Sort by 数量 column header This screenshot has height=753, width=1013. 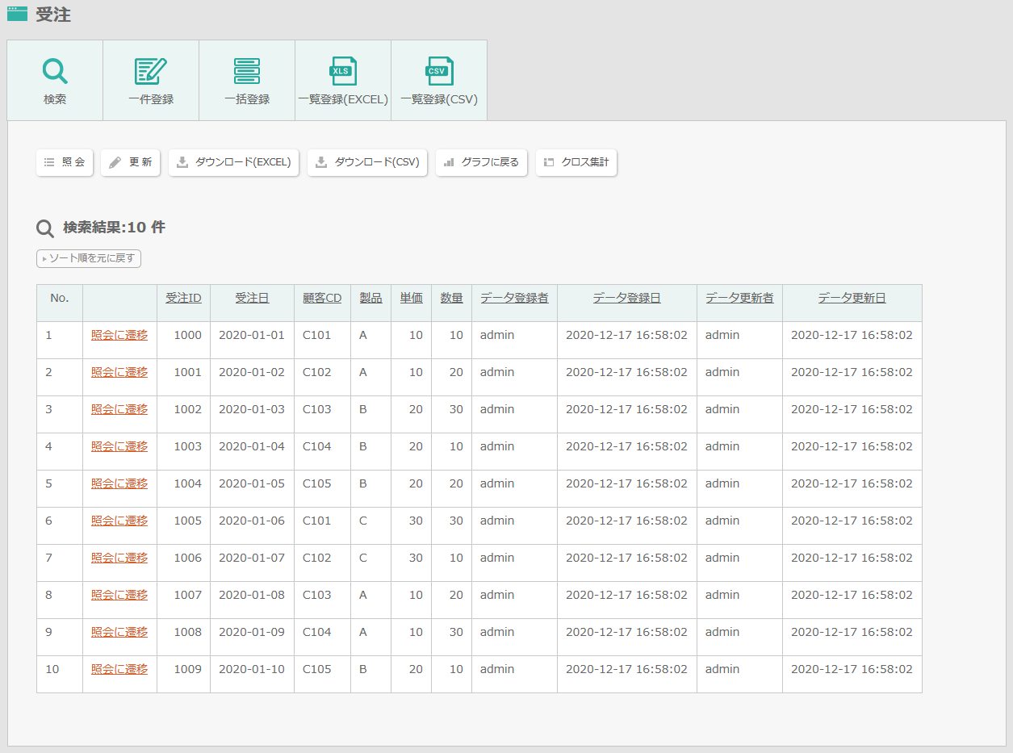451,298
